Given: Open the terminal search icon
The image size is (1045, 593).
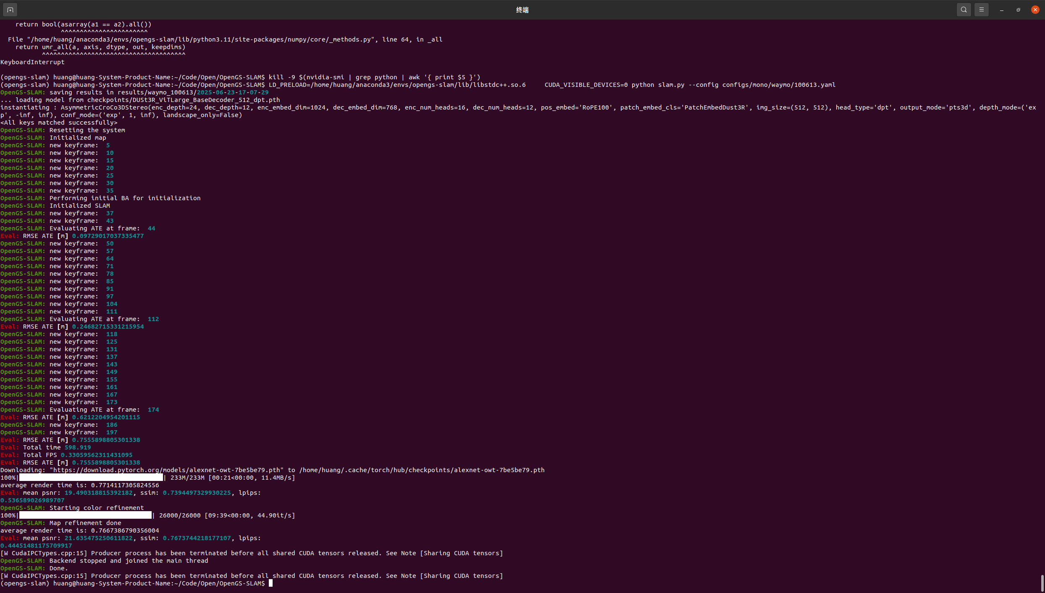Looking at the screenshot, I should tap(964, 10).
